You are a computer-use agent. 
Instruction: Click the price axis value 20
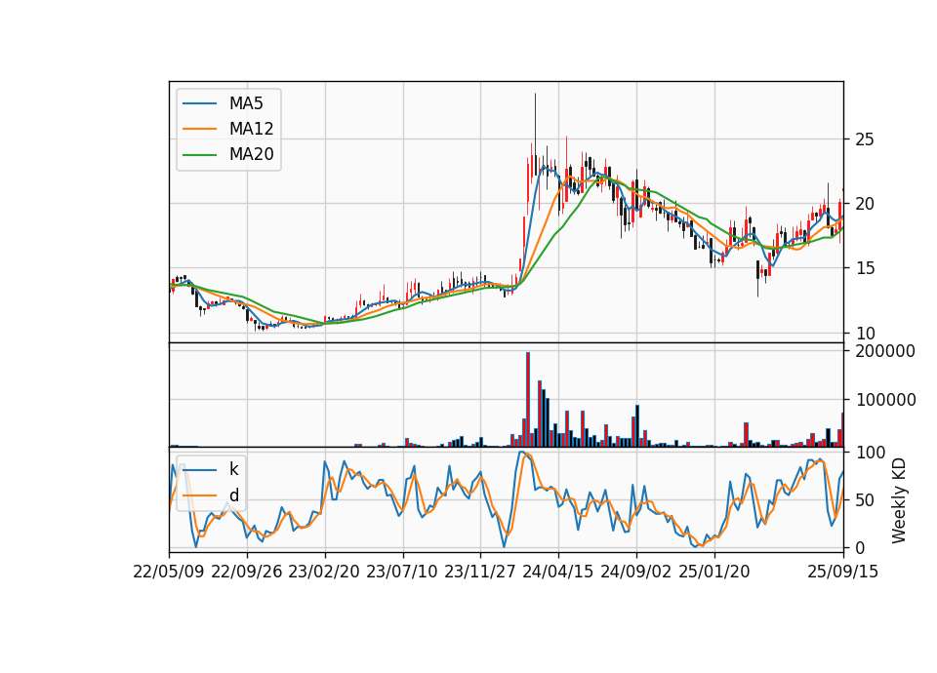(865, 204)
